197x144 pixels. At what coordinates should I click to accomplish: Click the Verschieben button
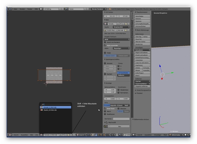click(142, 16)
